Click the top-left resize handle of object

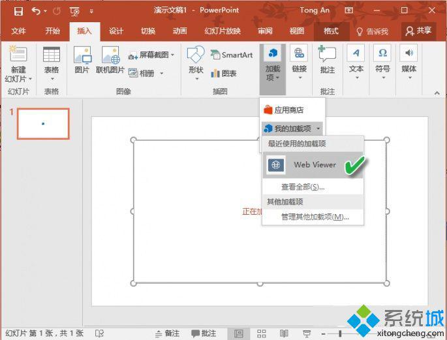(x=133, y=140)
